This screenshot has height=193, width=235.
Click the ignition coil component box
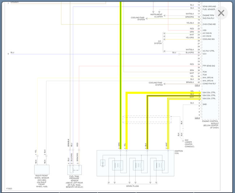(135, 163)
